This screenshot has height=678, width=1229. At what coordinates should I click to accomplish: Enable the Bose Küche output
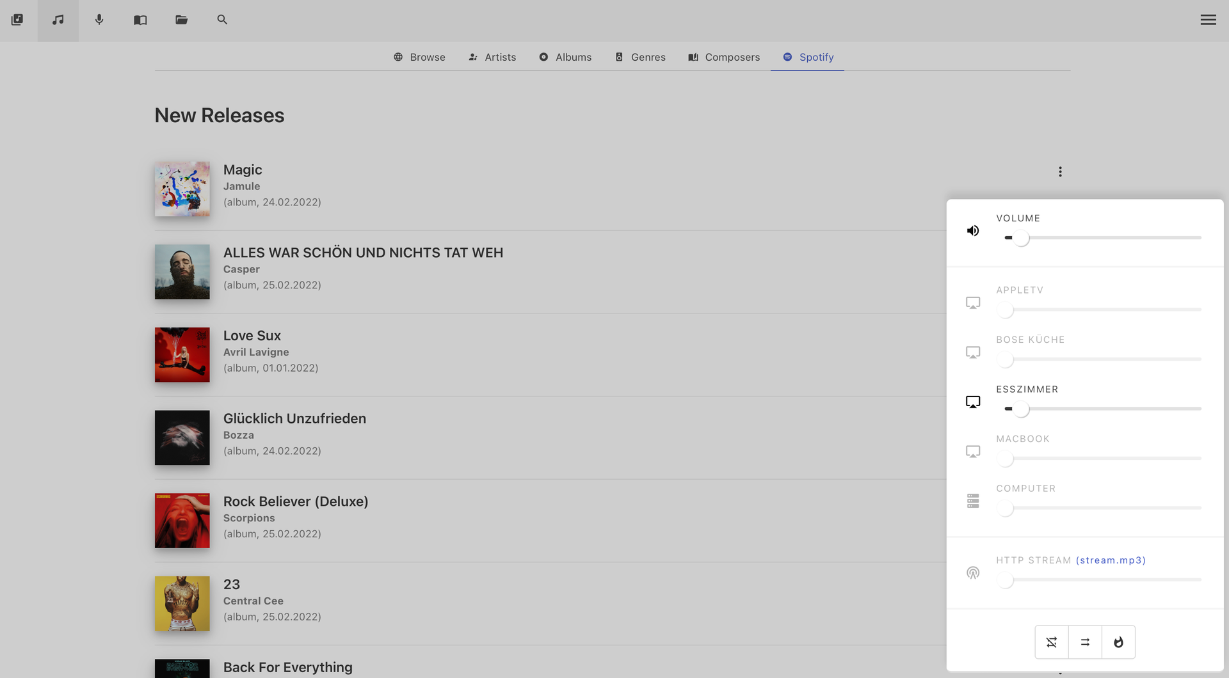pos(972,352)
